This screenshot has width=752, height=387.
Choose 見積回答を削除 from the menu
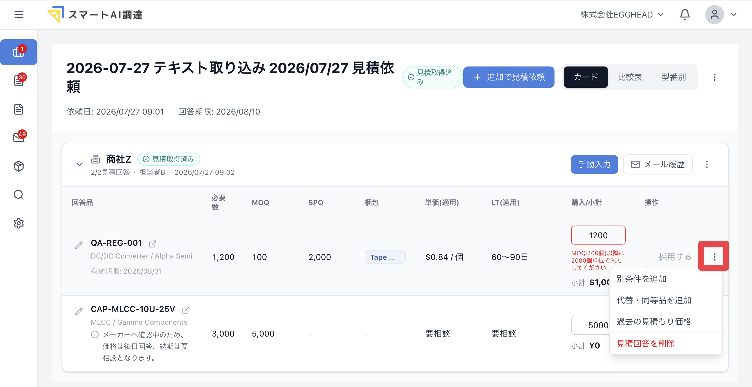click(x=666, y=344)
